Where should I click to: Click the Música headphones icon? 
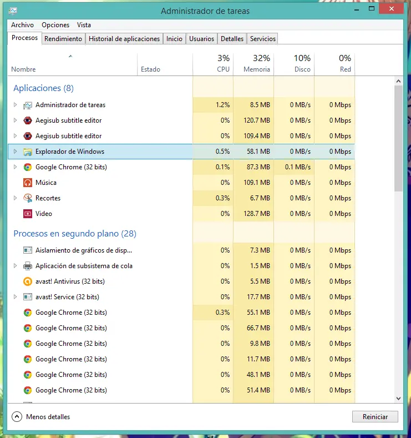click(28, 183)
